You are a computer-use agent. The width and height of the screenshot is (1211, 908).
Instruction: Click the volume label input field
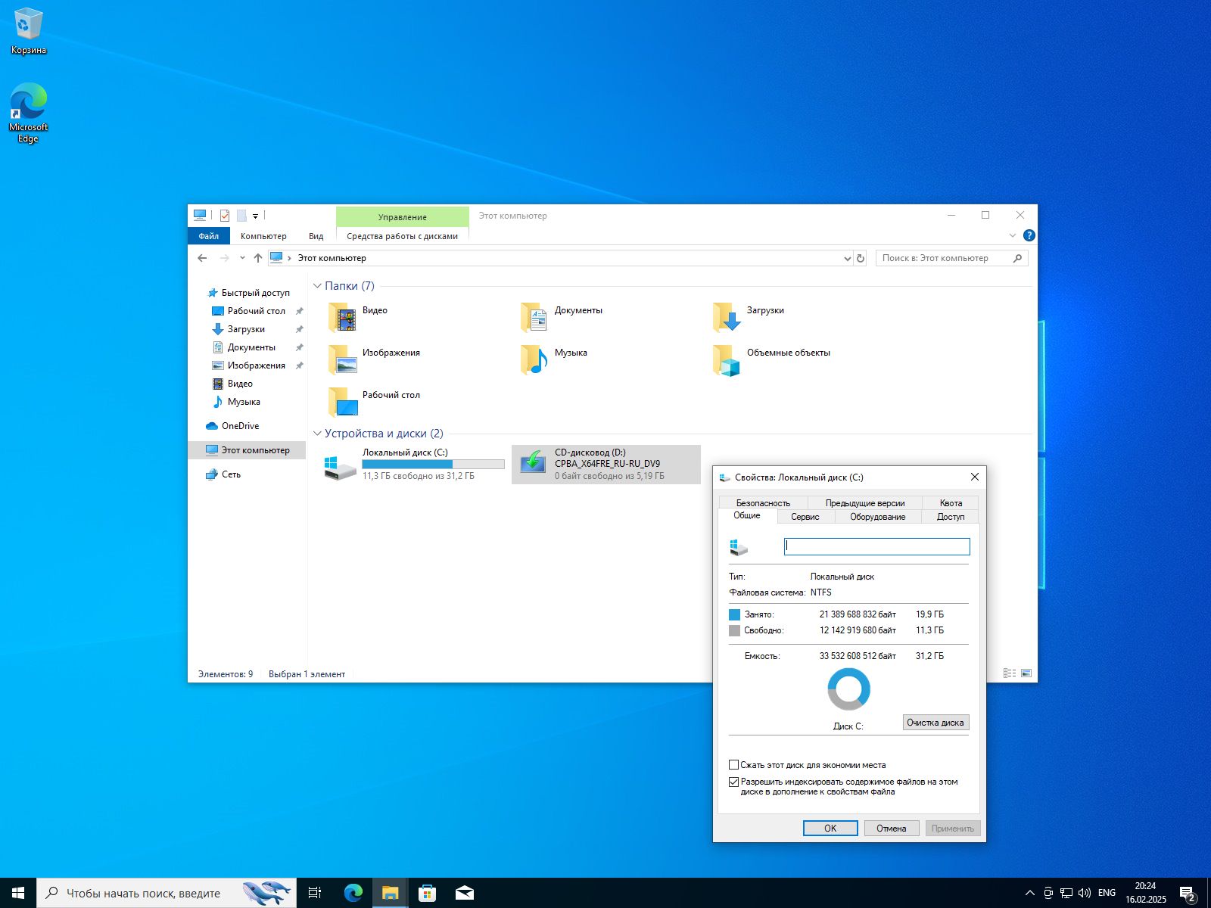pyautogui.click(x=876, y=546)
